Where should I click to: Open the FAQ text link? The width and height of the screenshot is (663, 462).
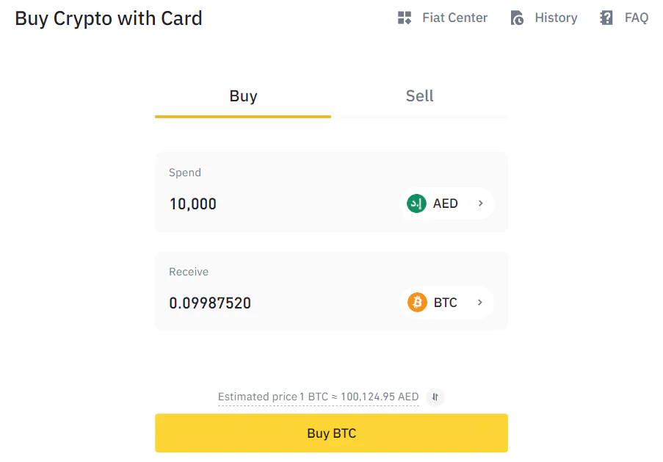[637, 18]
